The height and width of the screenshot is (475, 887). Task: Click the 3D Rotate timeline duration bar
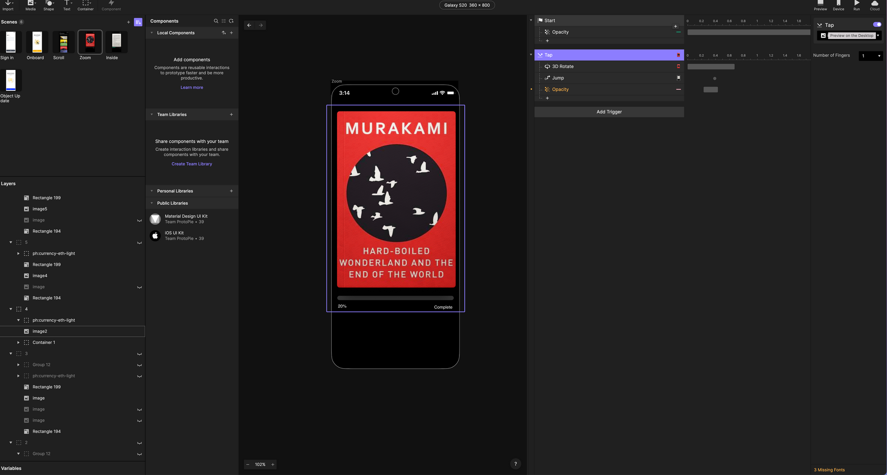coord(711,66)
